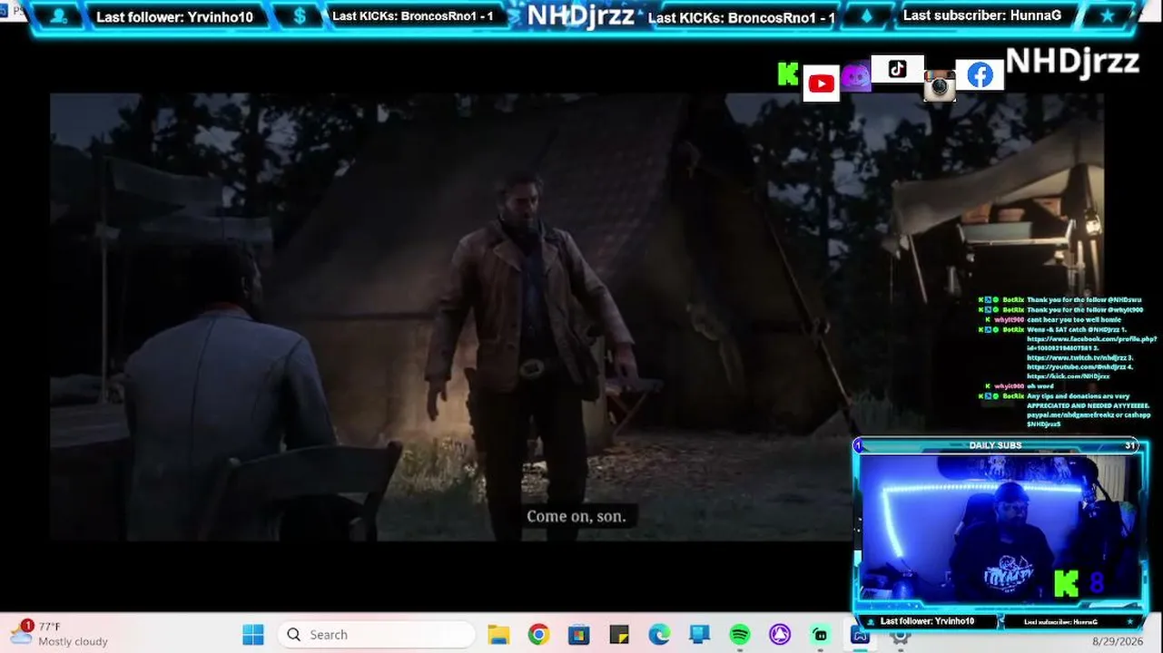The width and height of the screenshot is (1163, 653).
Task: Open Microsoft Edge from the taskbar
Action: (659, 635)
